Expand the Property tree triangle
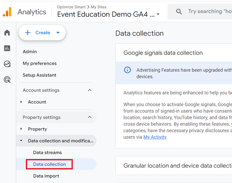Viewport: 232px width, 183px height. point(21,129)
